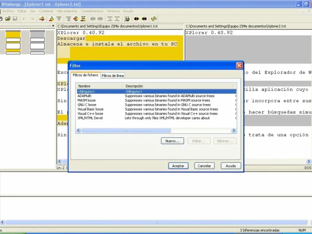Open the Options toolbar icon
This screenshot has height=234, width=312.
click(127, 19)
